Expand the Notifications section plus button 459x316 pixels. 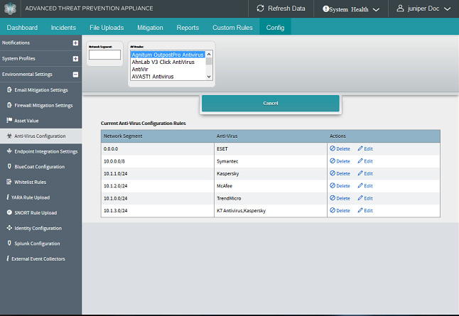(75, 43)
